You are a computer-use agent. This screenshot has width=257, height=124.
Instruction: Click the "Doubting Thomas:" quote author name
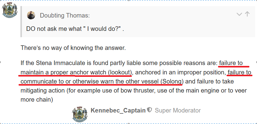tap(65, 15)
